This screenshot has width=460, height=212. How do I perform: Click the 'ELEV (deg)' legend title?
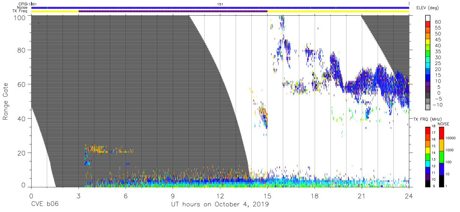click(x=428, y=9)
